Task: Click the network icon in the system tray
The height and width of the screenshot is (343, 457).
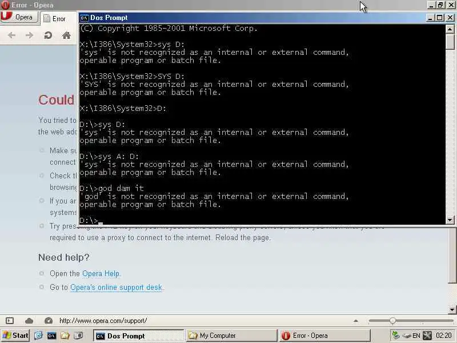Action: pyautogui.click(x=396, y=336)
